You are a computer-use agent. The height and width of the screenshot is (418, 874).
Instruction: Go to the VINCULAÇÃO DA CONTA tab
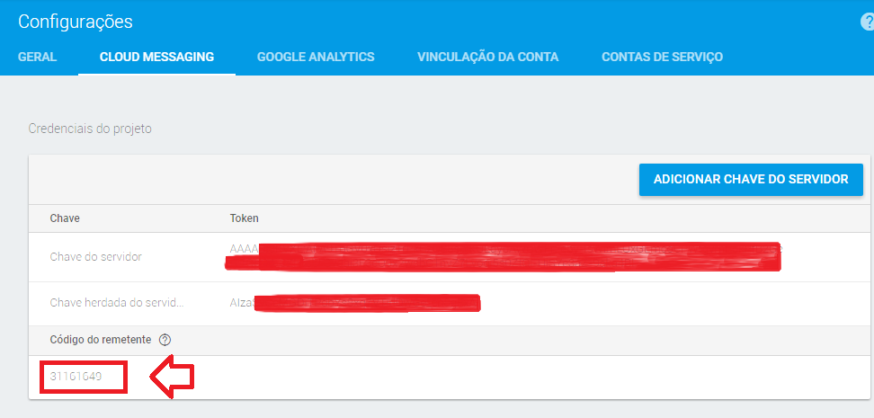pyautogui.click(x=487, y=57)
